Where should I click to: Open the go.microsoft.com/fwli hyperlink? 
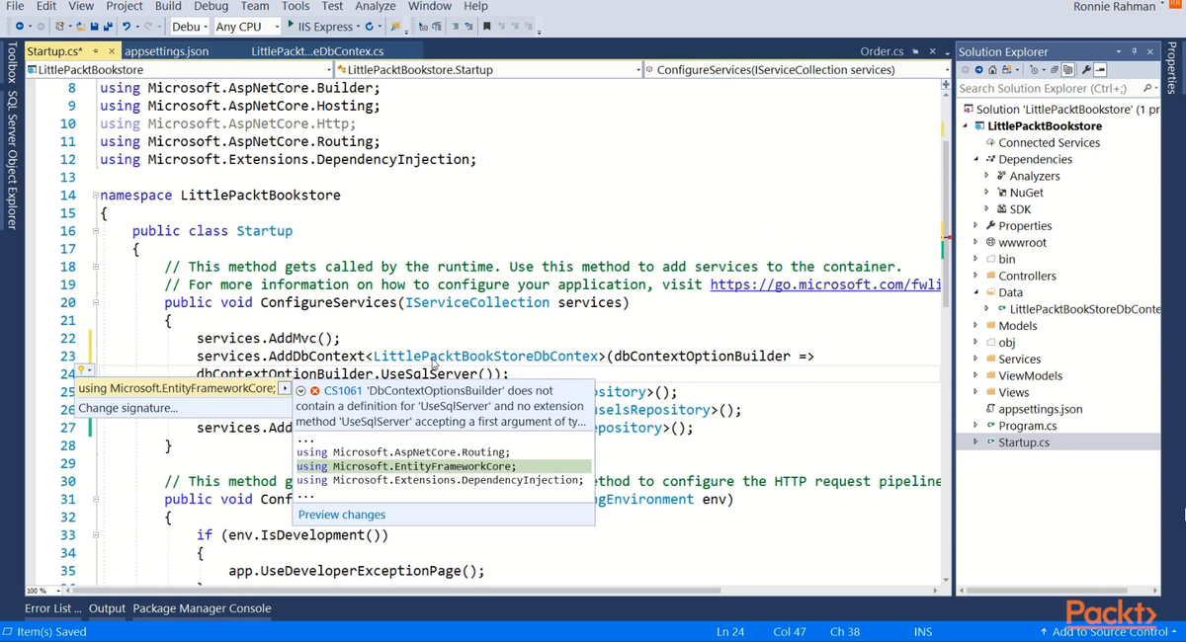pos(825,284)
